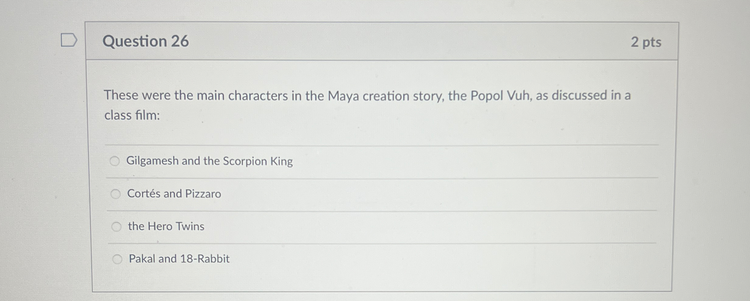The height and width of the screenshot is (301, 750).
Task: Click the answer text 'the Hero Twins'
Action: (166, 227)
